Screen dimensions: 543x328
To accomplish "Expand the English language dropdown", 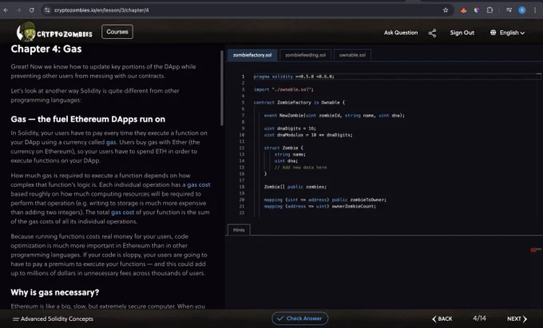I will (512, 33).
